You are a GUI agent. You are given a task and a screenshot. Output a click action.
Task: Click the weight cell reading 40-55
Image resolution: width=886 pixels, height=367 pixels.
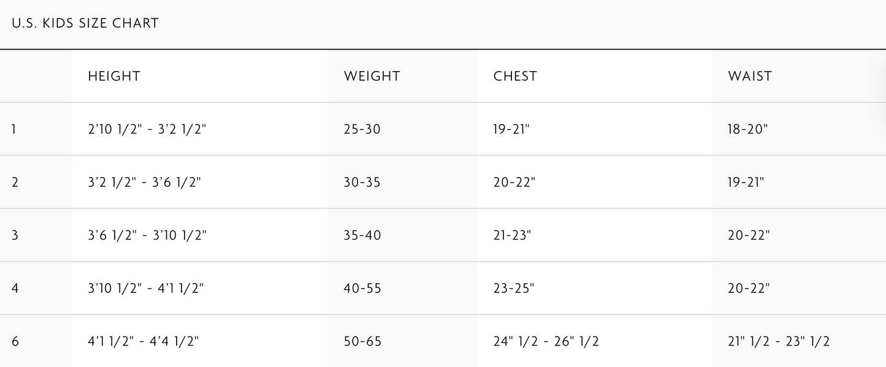point(362,288)
